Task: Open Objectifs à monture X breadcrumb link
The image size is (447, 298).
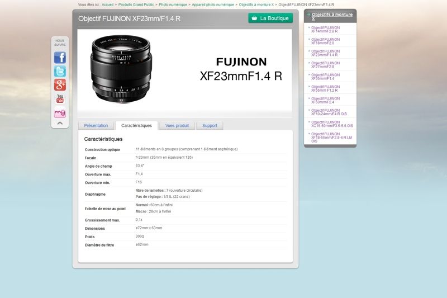Action: pos(256,4)
